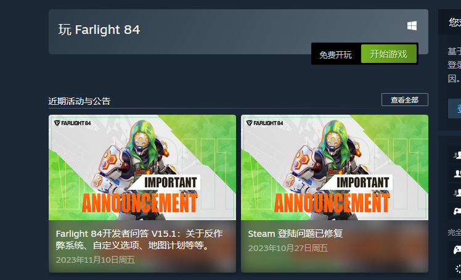
Task: Click the 免费开玩 label
Action: click(x=335, y=55)
